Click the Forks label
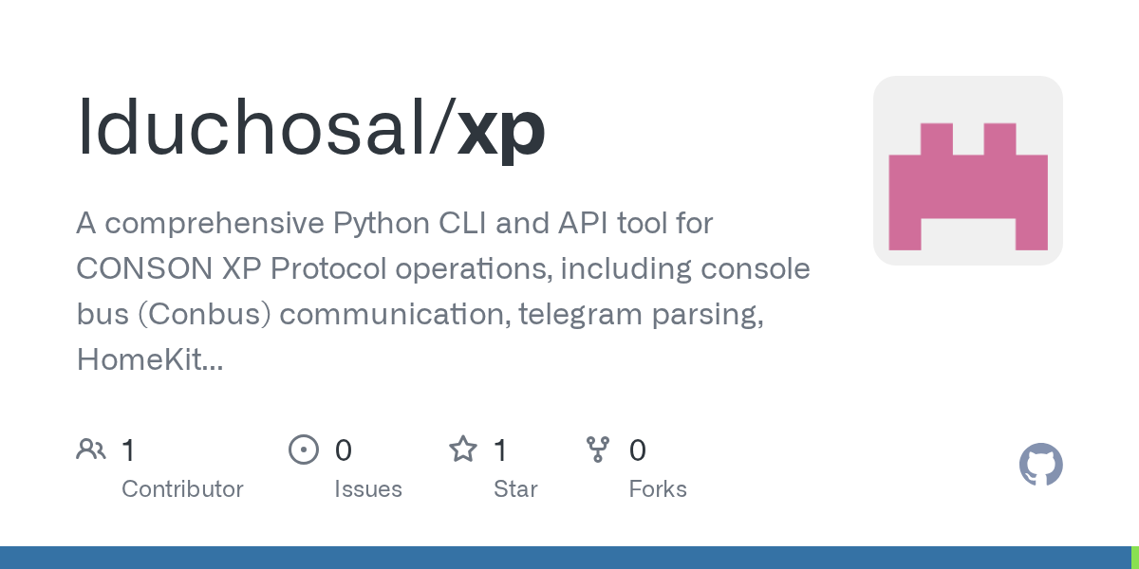 coord(657,489)
